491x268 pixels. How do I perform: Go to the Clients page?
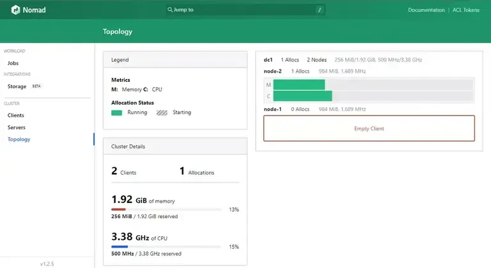coord(16,115)
